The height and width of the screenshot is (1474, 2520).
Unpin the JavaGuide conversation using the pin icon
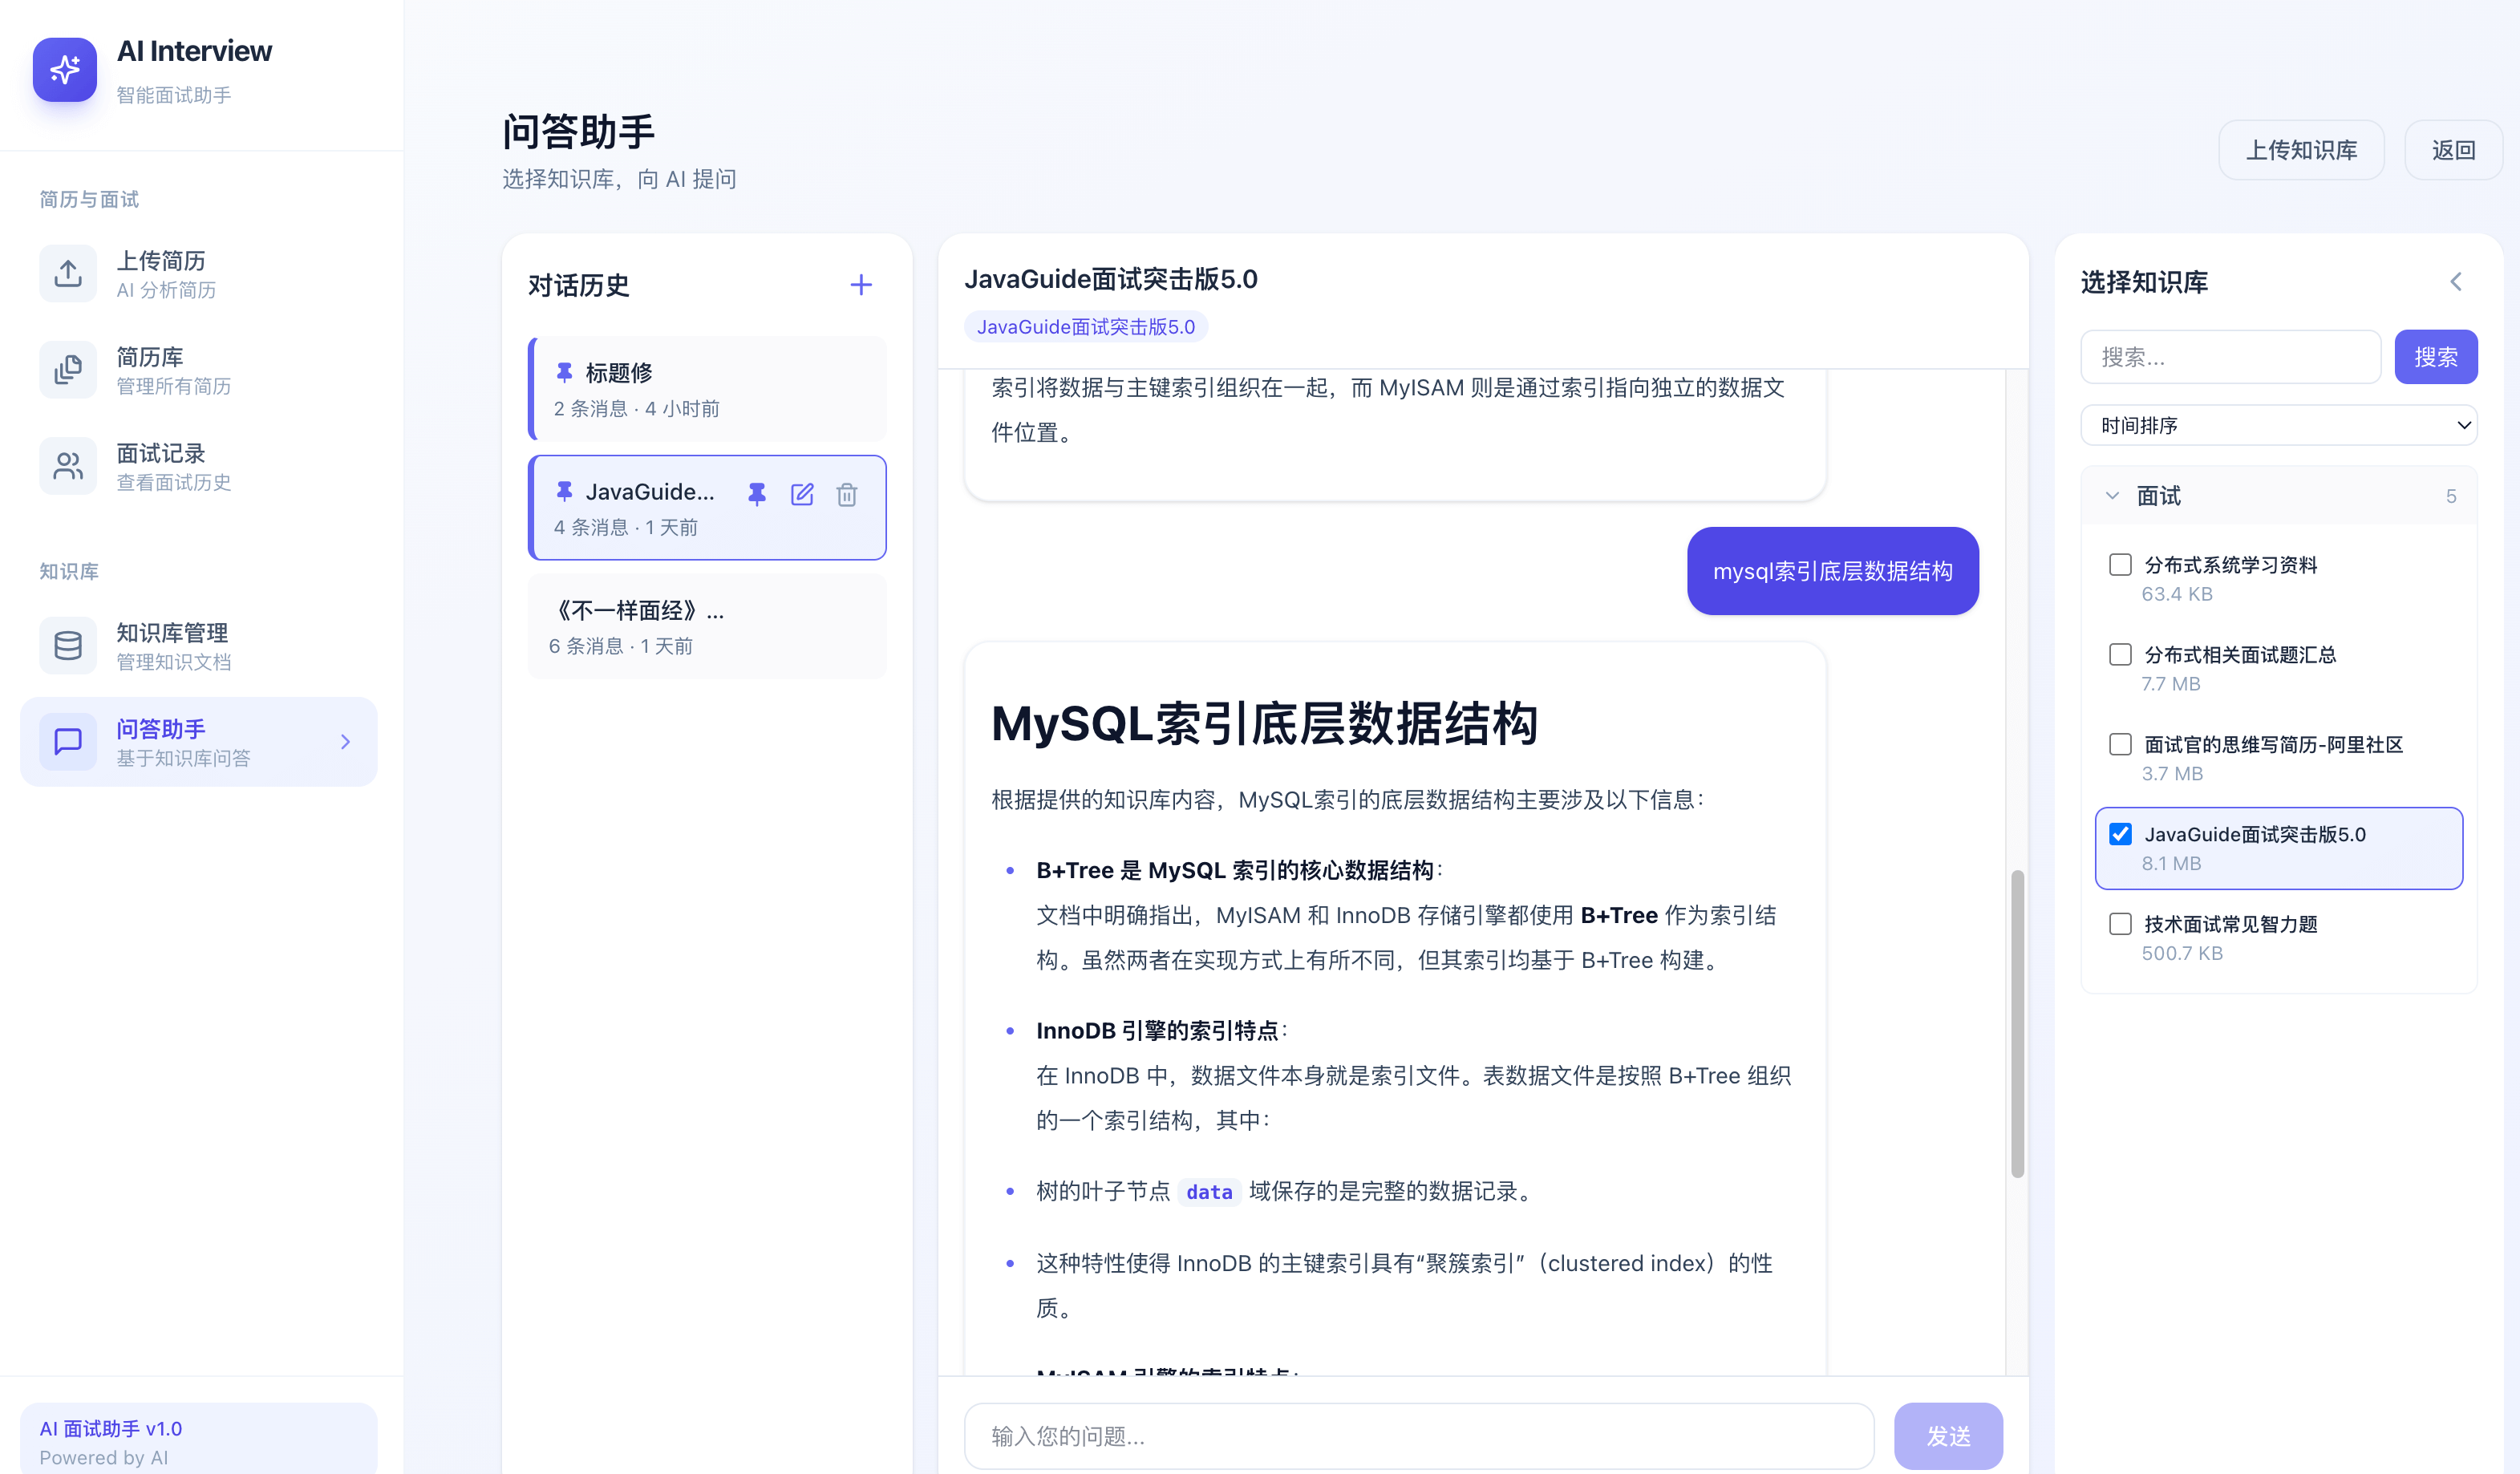tap(757, 493)
